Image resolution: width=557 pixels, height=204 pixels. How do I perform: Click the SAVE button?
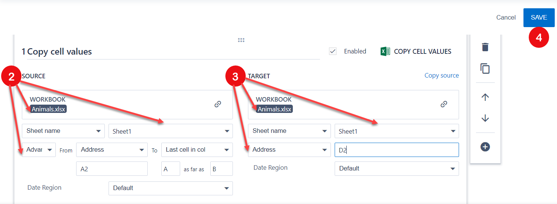(539, 18)
